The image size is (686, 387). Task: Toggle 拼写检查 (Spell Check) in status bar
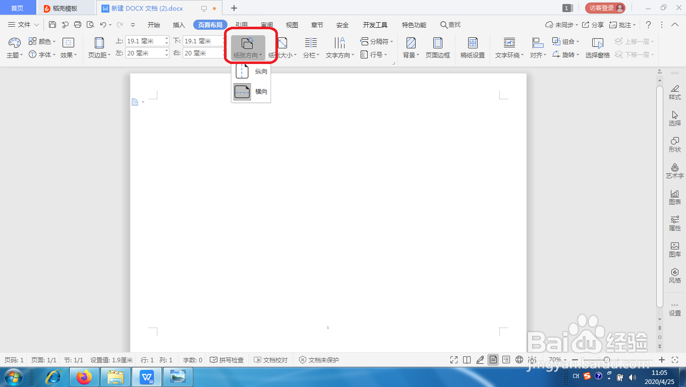point(227,360)
